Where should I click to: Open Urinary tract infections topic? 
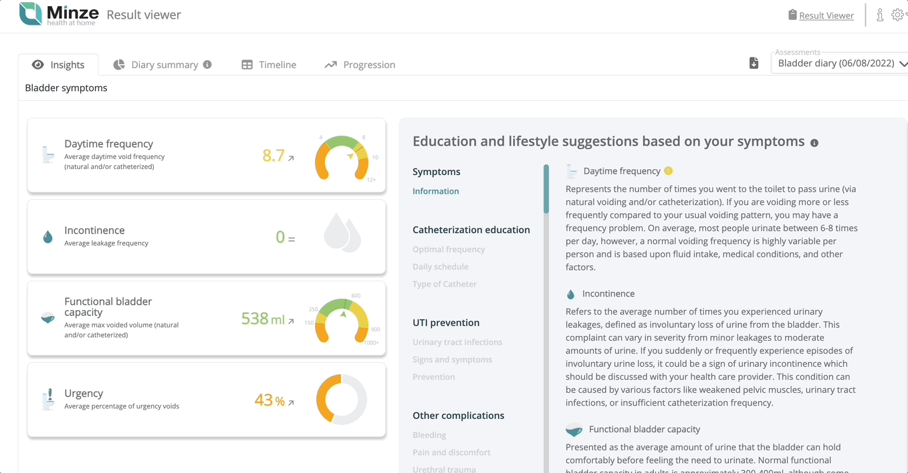(x=457, y=342)
